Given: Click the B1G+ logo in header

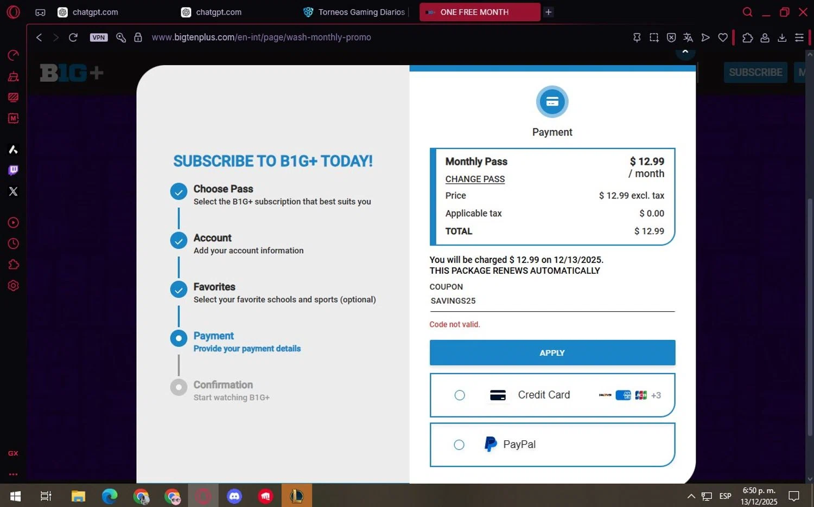Looking at the screenshot, I should [x=72, y=73].
